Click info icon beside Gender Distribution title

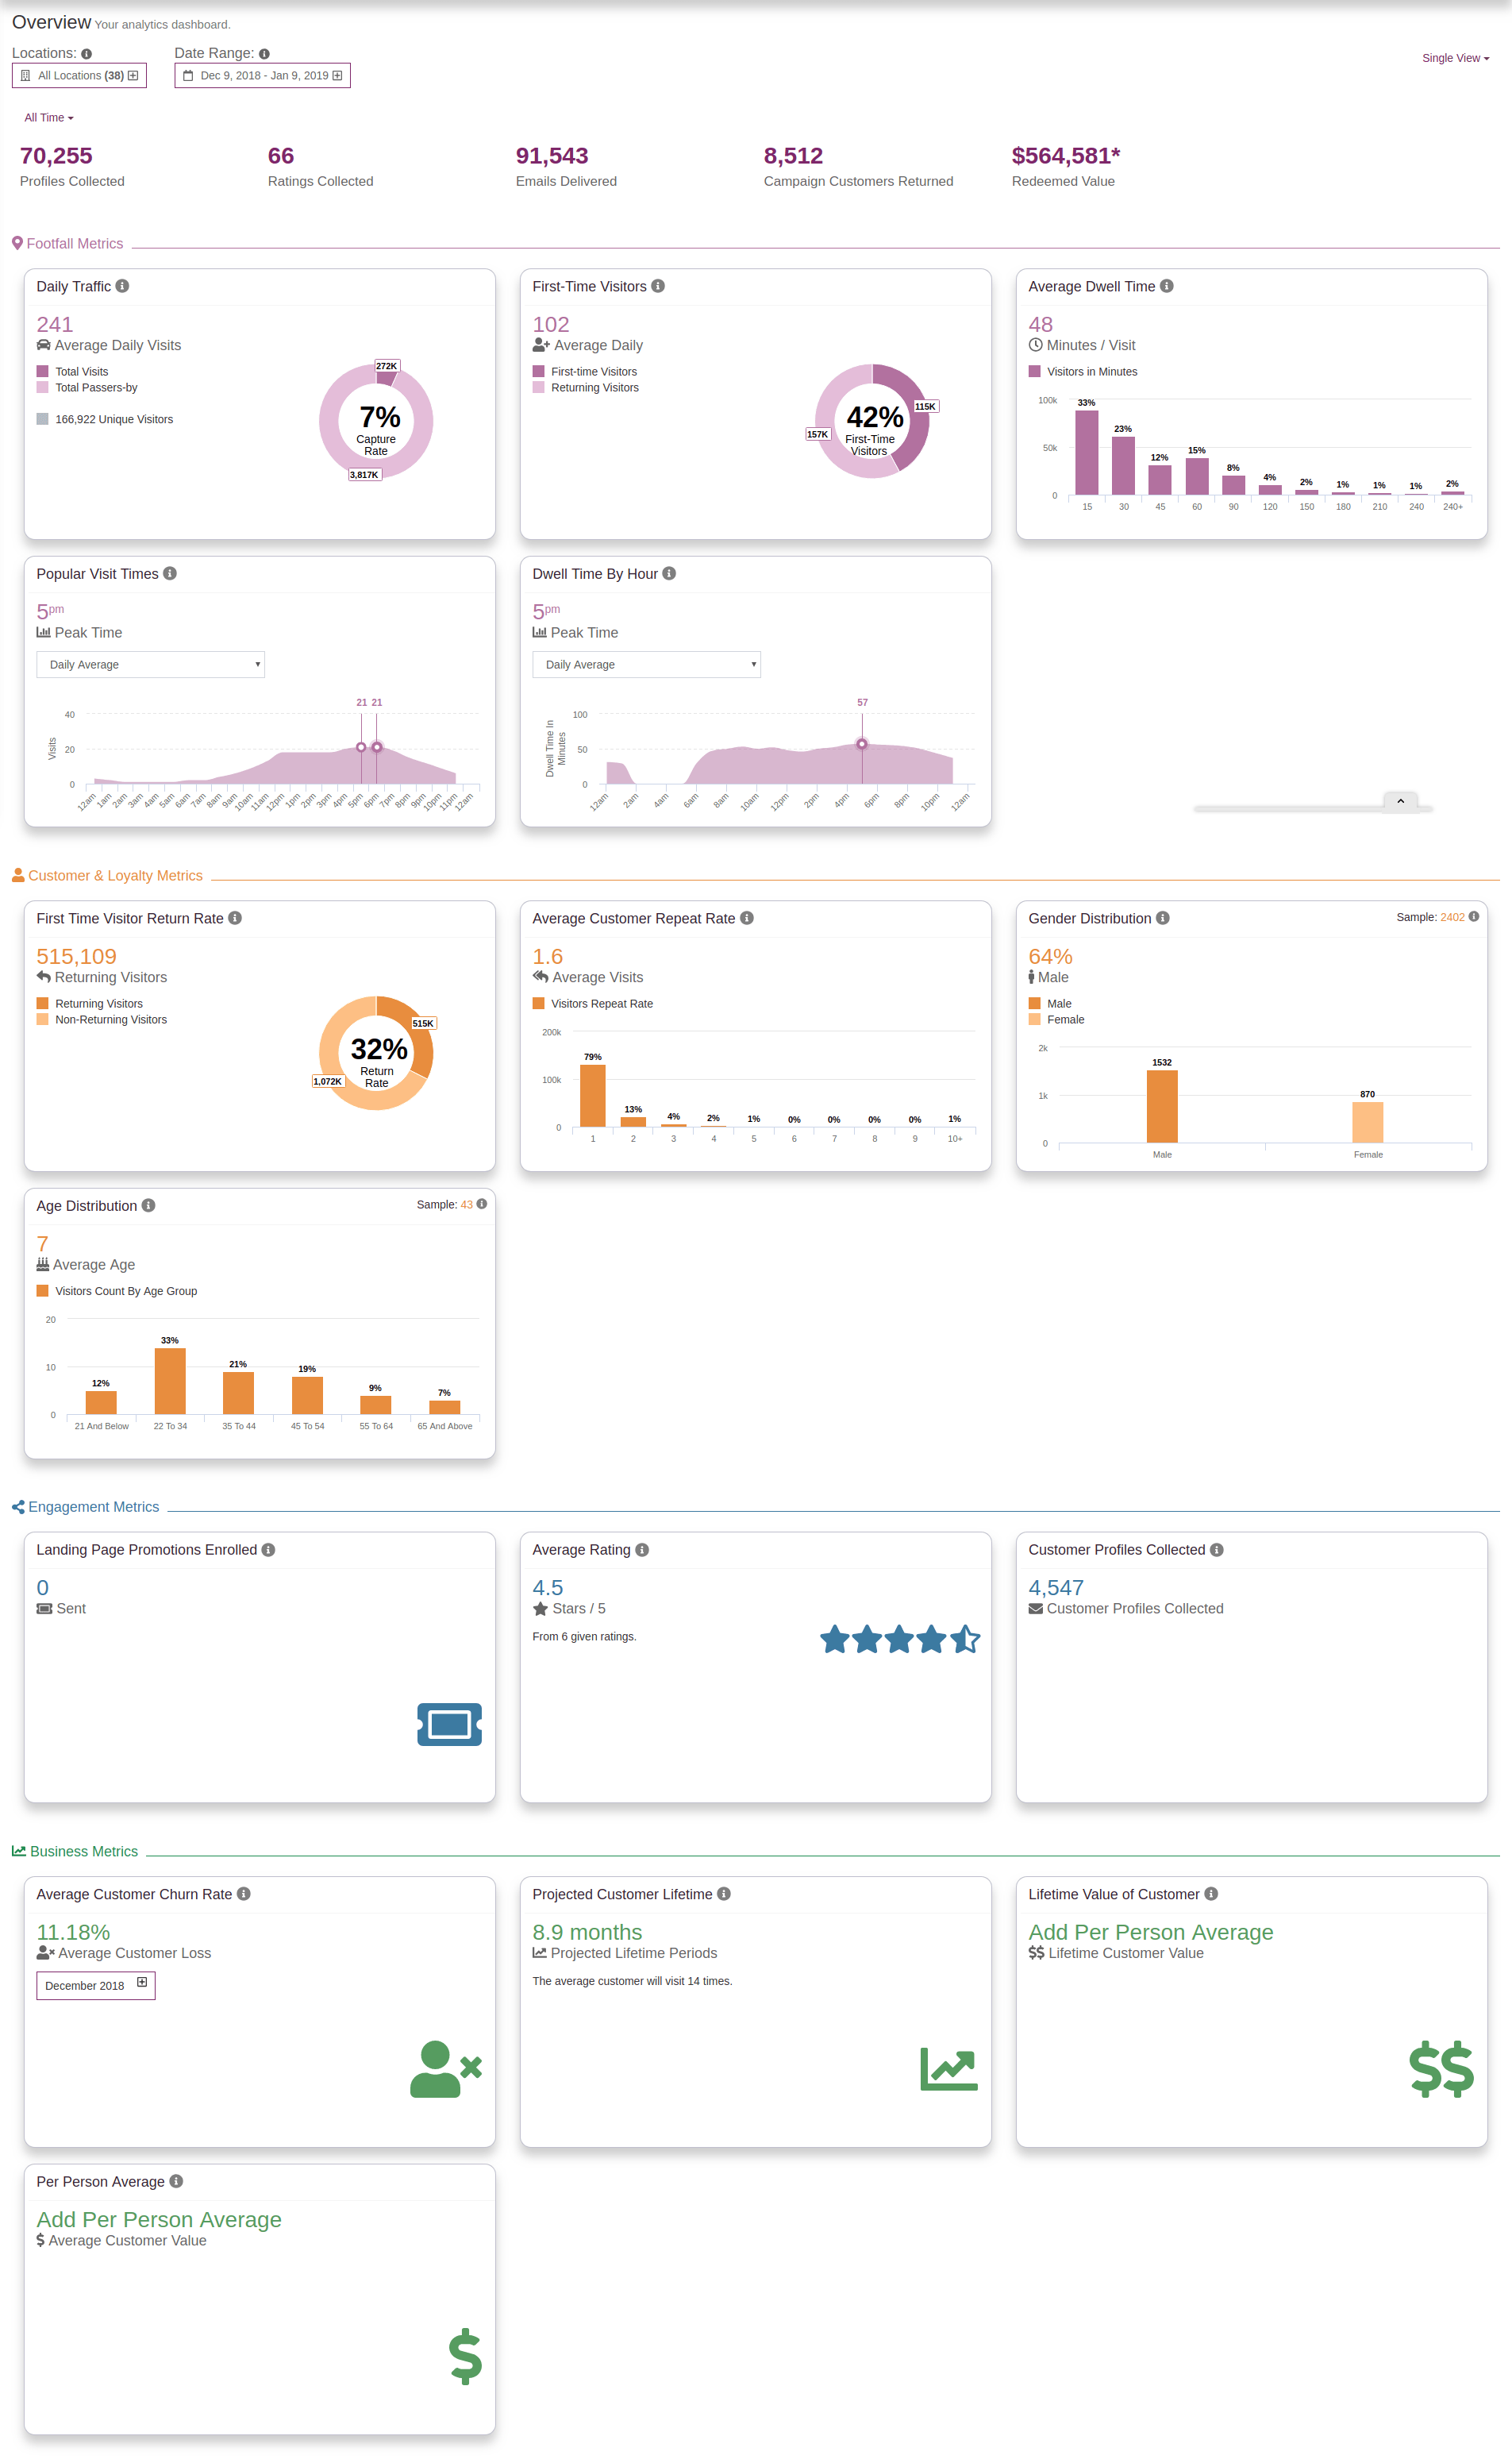point(1162,917)
